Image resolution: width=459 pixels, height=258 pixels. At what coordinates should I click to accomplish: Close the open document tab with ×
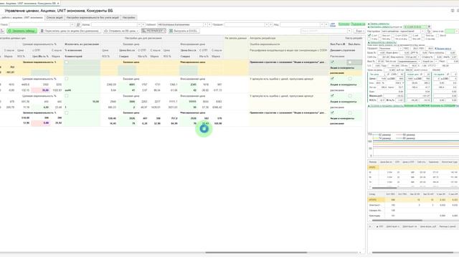point(58,3)
